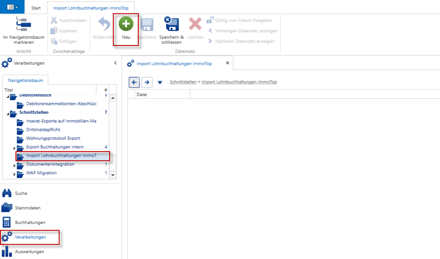Close the Import Lohnbuchhaltungen ImmoTop document tab

pos(227,63)
